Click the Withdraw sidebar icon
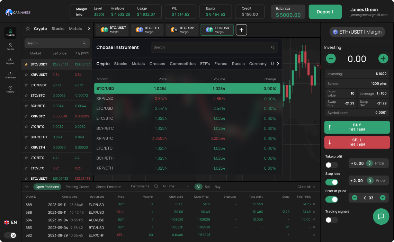The height and width of the screenshot is (242, 394). pyautogui.click(x=10, y=75)
